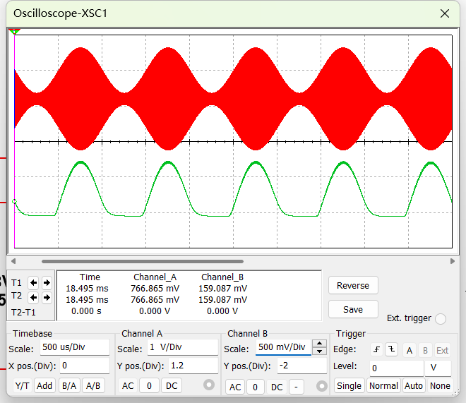Open Channel A scale field 1 V/Div

[x=183, y=347]
